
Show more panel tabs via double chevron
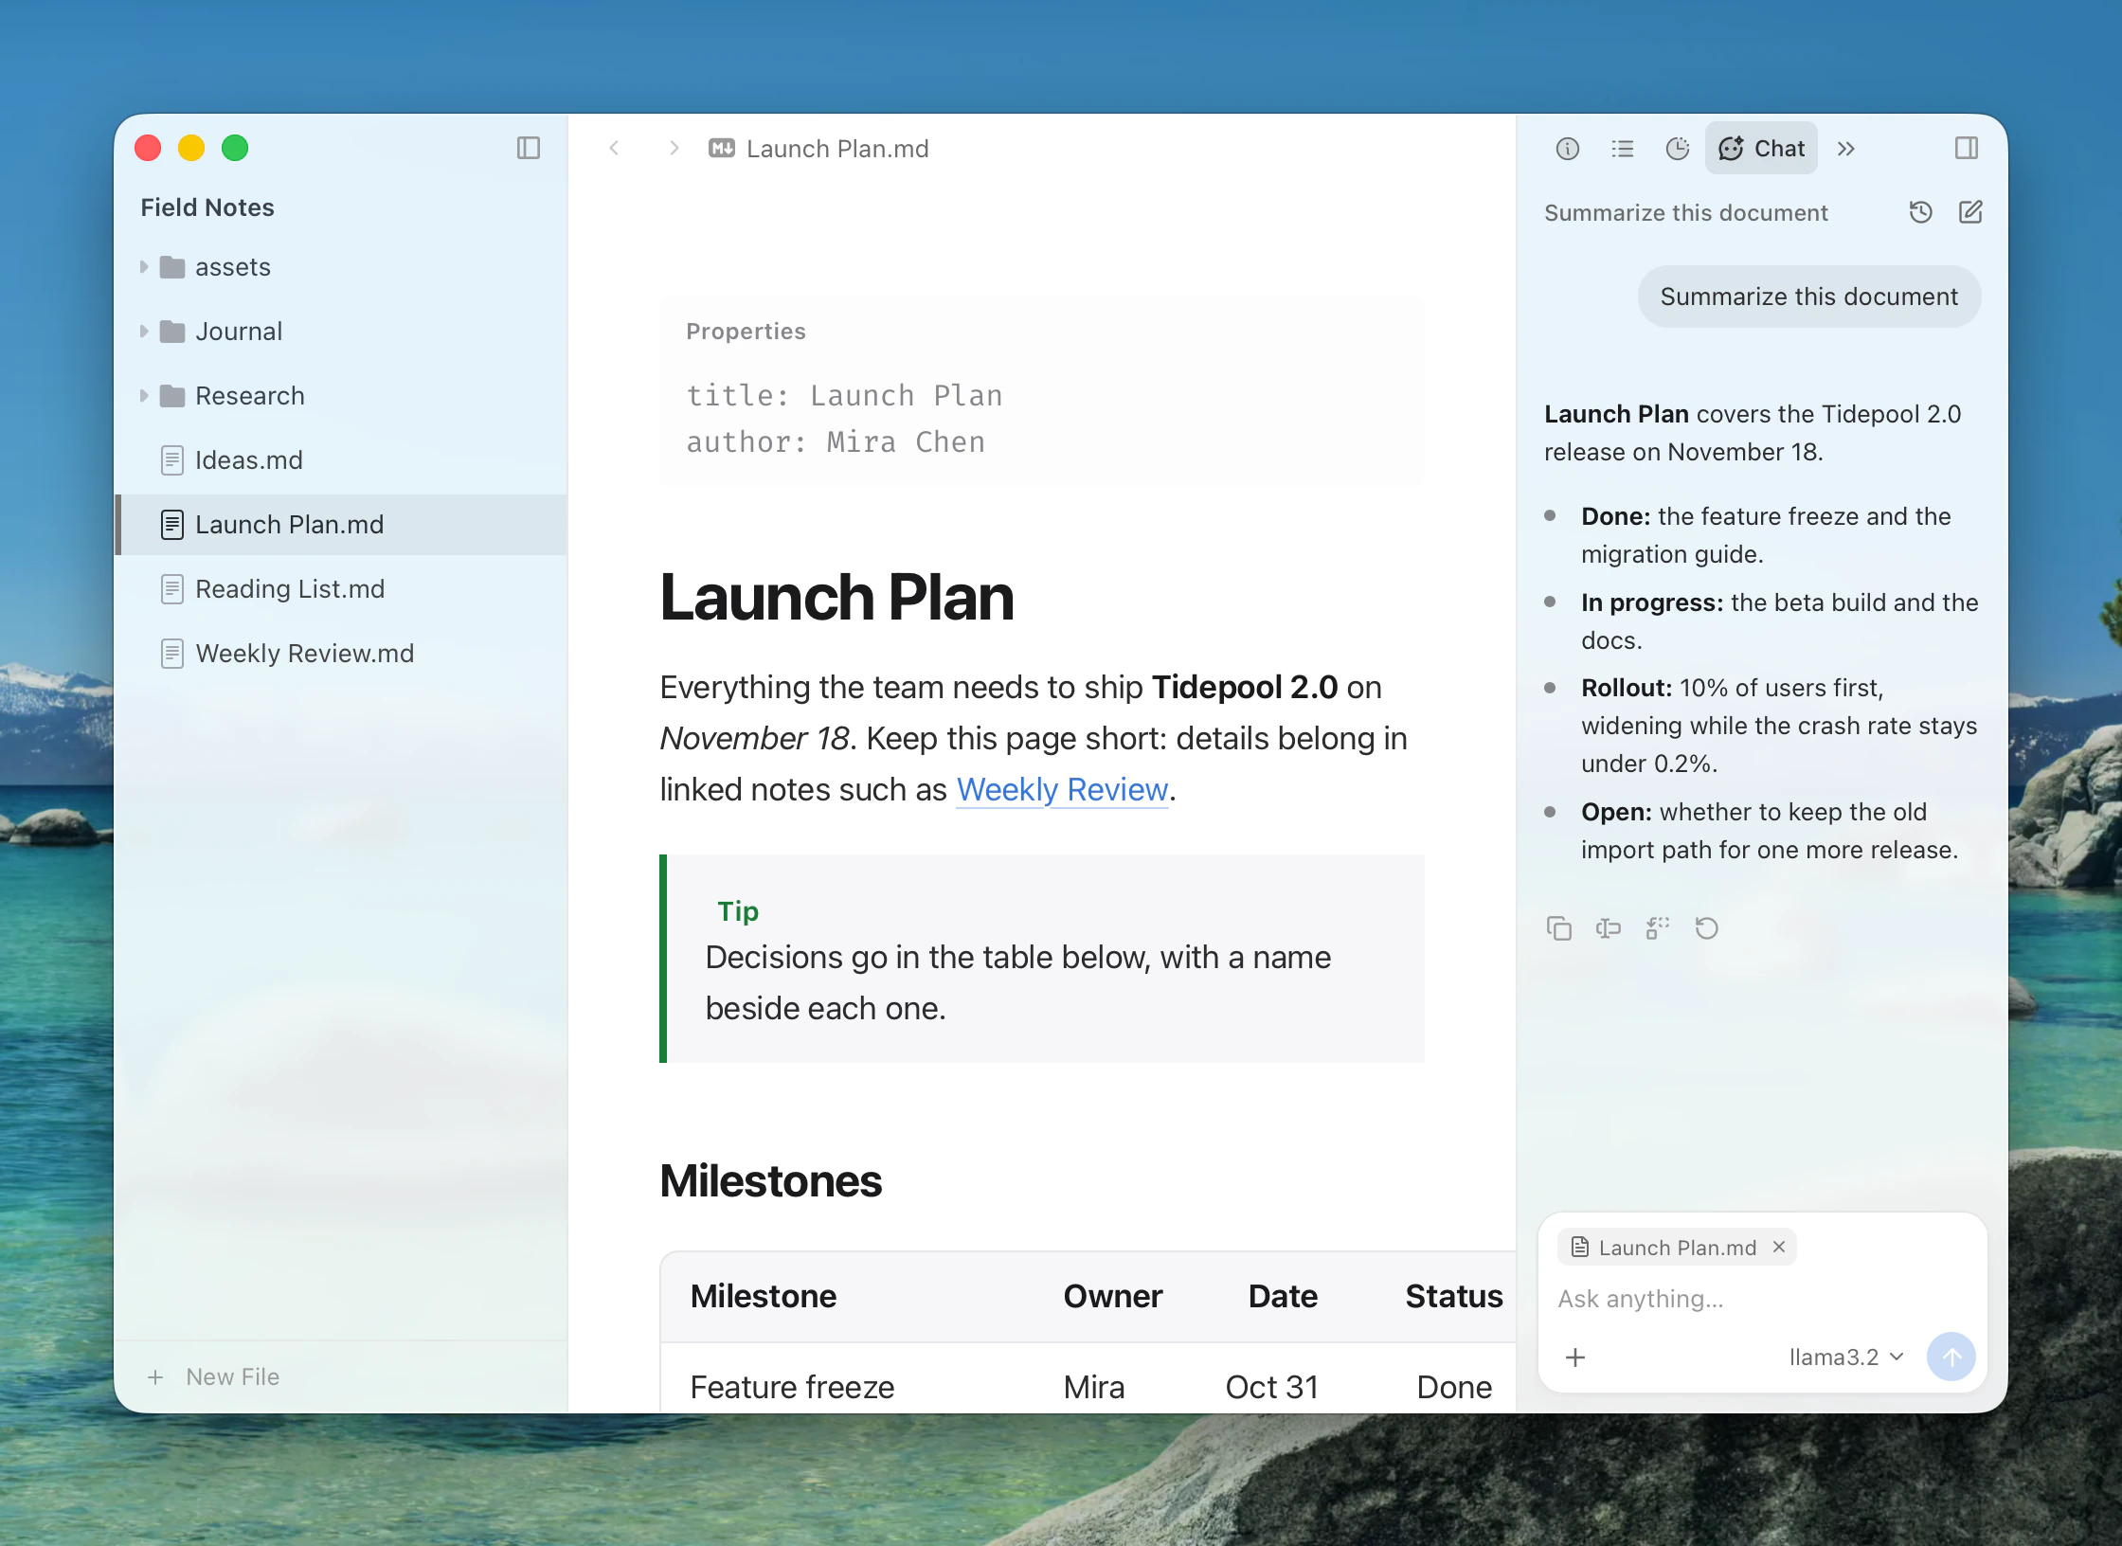tap(1846, 149)
